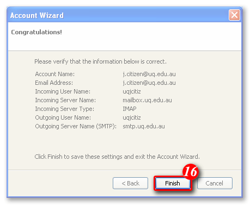The width and height of the screenshot is (250, 205).
Task: Click the Email Address value j.citizen@uq.edu.au
Action: (149, 83)
